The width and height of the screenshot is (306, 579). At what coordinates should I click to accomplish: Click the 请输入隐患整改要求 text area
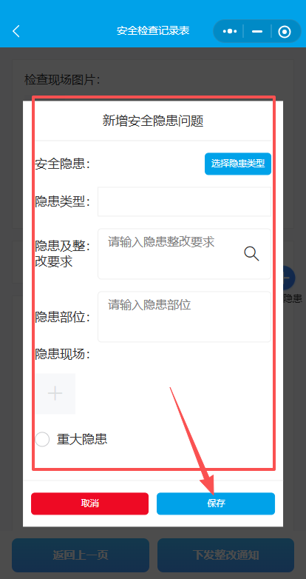click(184, 254)
